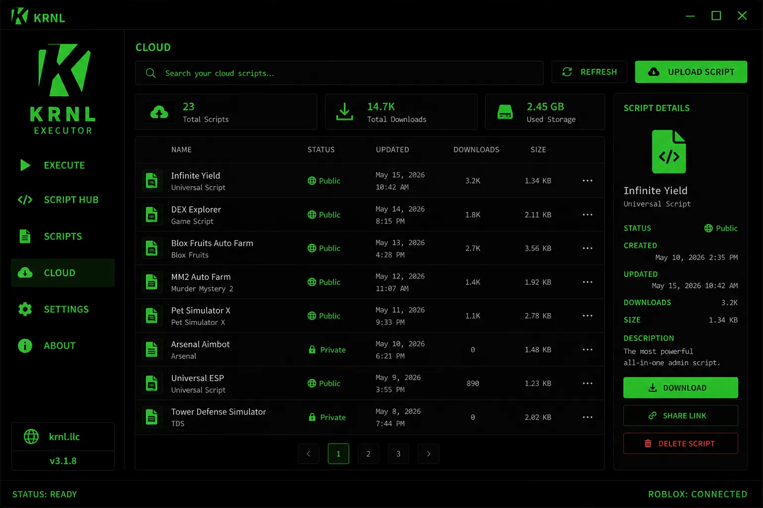Select the DEX Explorer script name
The height and width of the screenshot is (508, 763).
point(196,209)
